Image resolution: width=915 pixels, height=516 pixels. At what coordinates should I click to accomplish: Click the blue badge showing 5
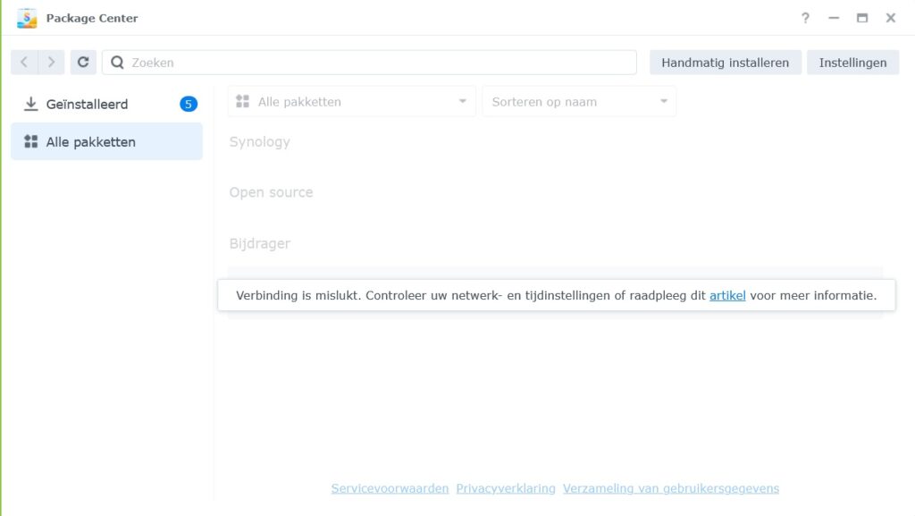point(188,104)
